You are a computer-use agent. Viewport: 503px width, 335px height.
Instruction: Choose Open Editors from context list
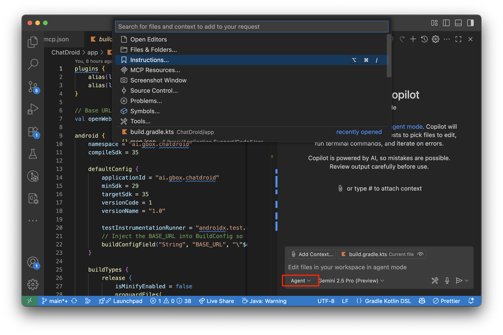pos(251,39)
